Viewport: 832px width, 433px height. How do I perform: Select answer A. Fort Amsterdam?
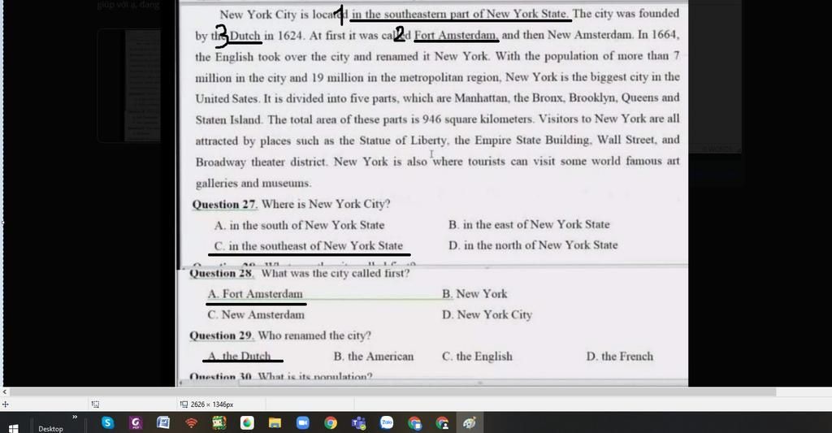[255, 294]
